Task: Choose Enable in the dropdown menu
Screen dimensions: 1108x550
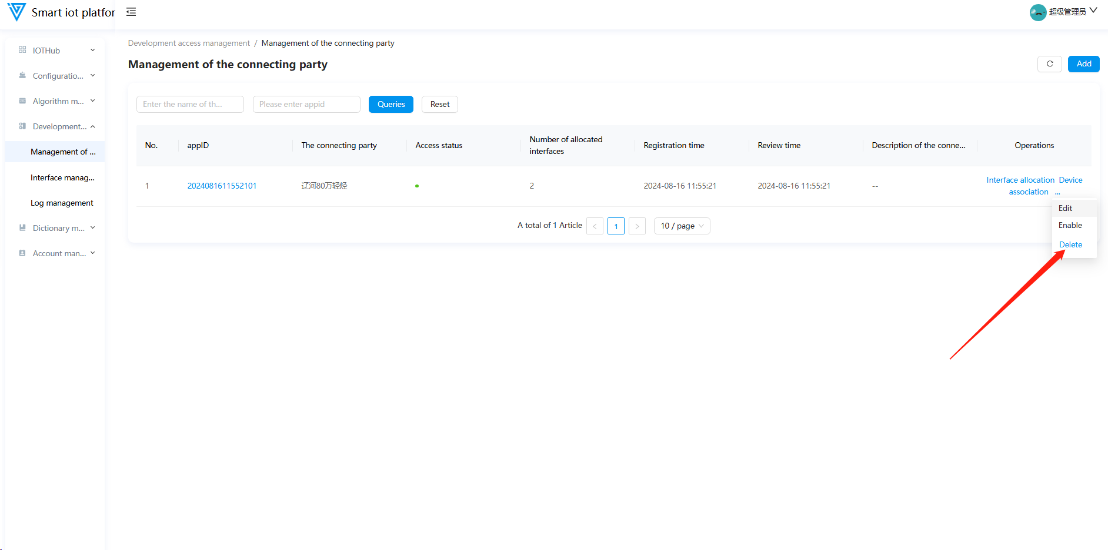Action: 1070,226
